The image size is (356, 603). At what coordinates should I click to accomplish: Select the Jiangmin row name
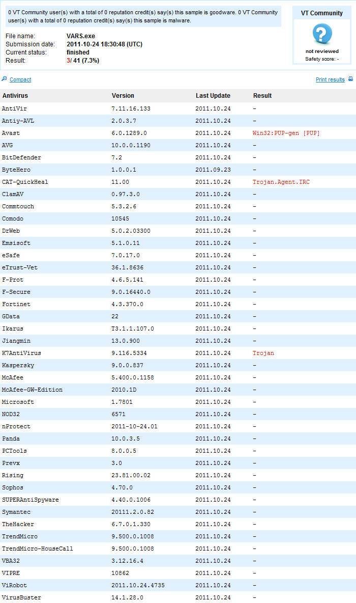(16, 341)
